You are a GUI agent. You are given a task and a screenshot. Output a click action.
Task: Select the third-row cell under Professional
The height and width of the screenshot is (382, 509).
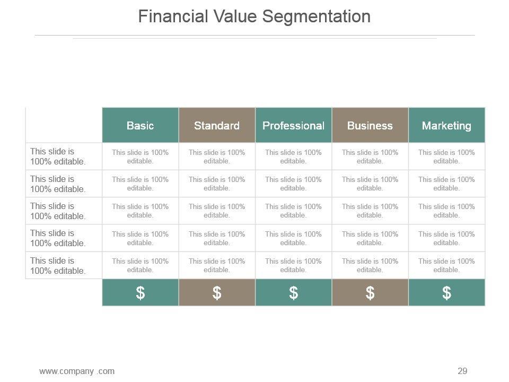tap(293, 211)
